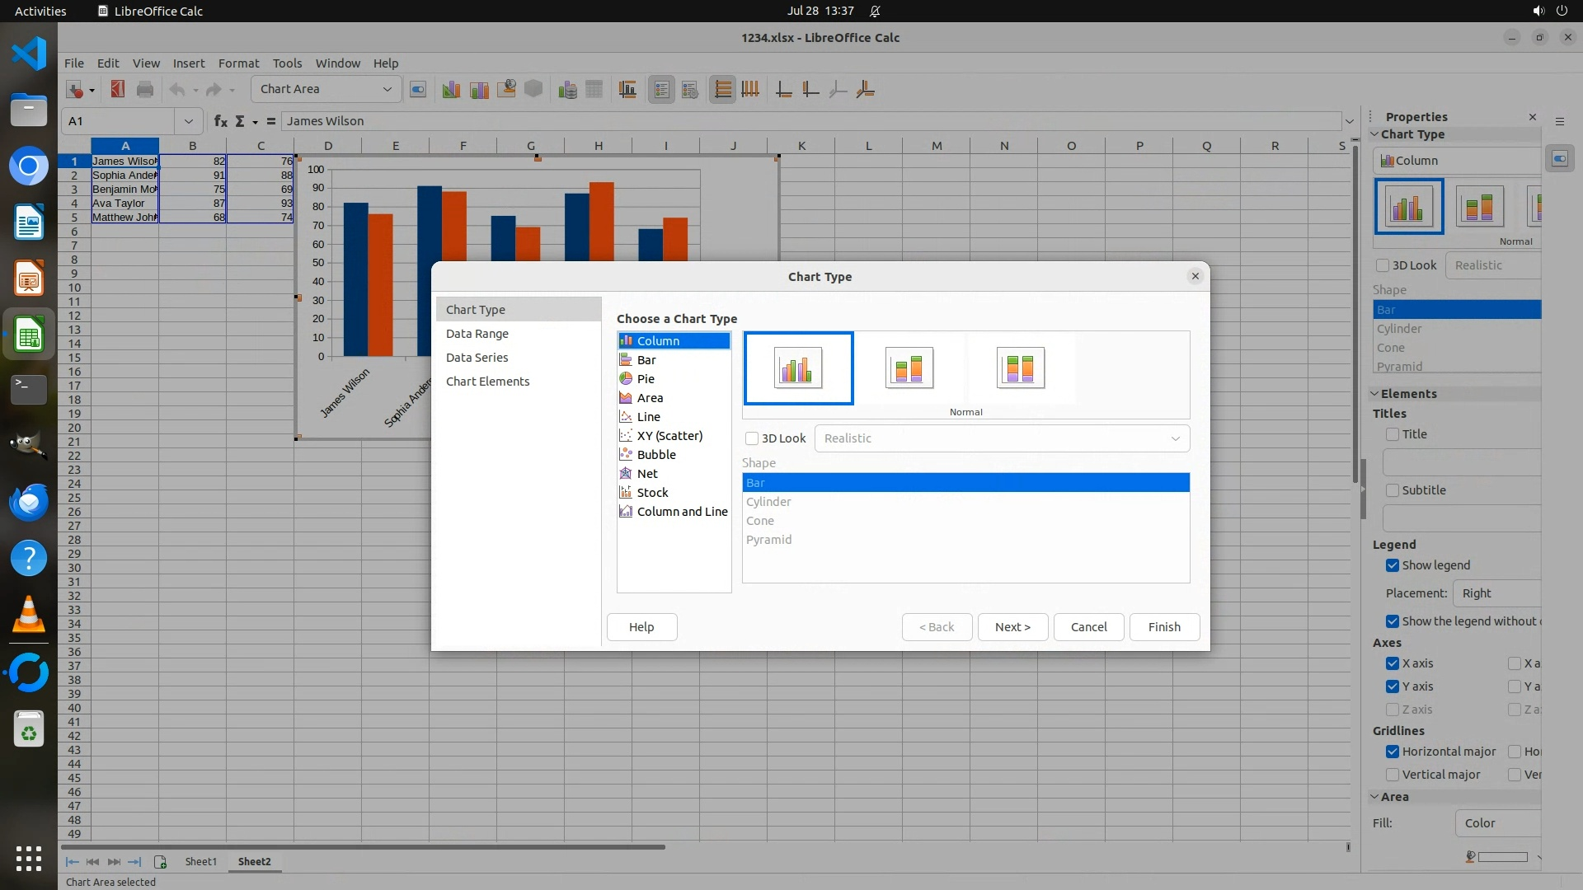Open the Chart Area element selector dropdown
1583x890 pixels.
[x=387, y=89]
